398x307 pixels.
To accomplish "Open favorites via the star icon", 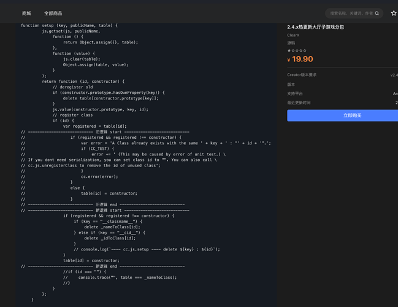I will tap(394, 13).
